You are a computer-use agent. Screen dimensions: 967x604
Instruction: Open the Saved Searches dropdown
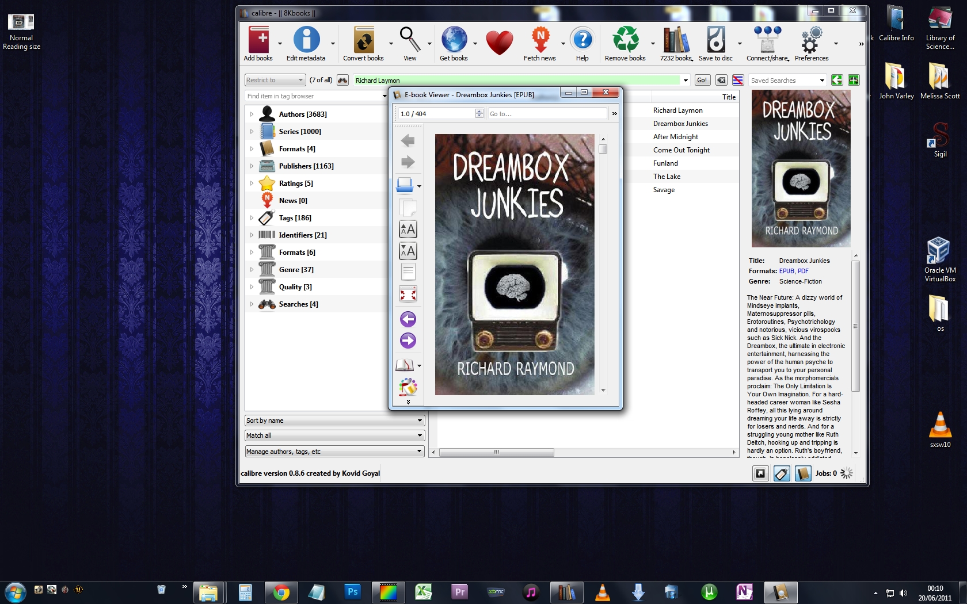pyautogui.click(x=787, y=80)
